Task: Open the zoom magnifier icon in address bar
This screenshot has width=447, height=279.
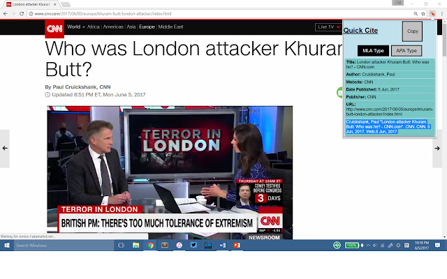Action: click(x=416, y=14)
